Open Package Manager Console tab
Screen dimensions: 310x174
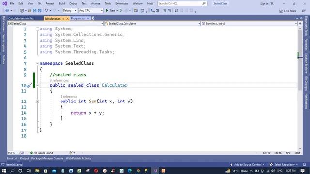coord(47,158)
